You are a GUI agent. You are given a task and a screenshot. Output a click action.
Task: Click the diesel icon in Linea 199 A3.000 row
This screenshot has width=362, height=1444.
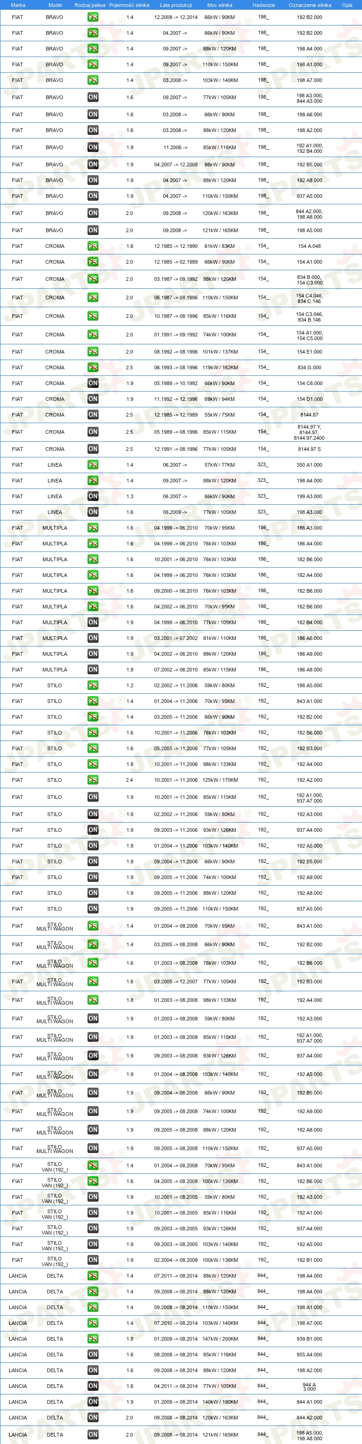[x=93, y=496]
